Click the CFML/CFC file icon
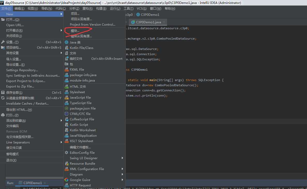This screenshot has height=189, width=307. pyautogui.click(x=66, y=114)
